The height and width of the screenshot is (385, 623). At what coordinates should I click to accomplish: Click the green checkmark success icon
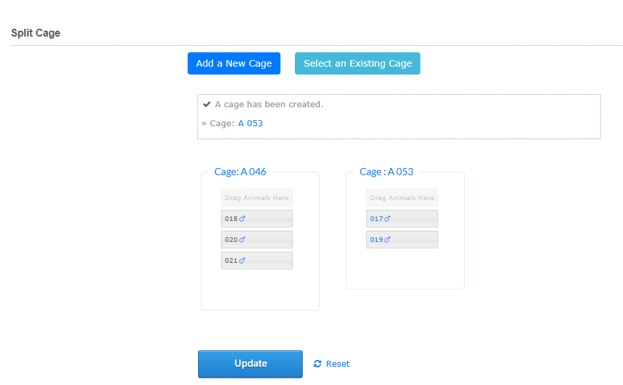pos(207,105)
